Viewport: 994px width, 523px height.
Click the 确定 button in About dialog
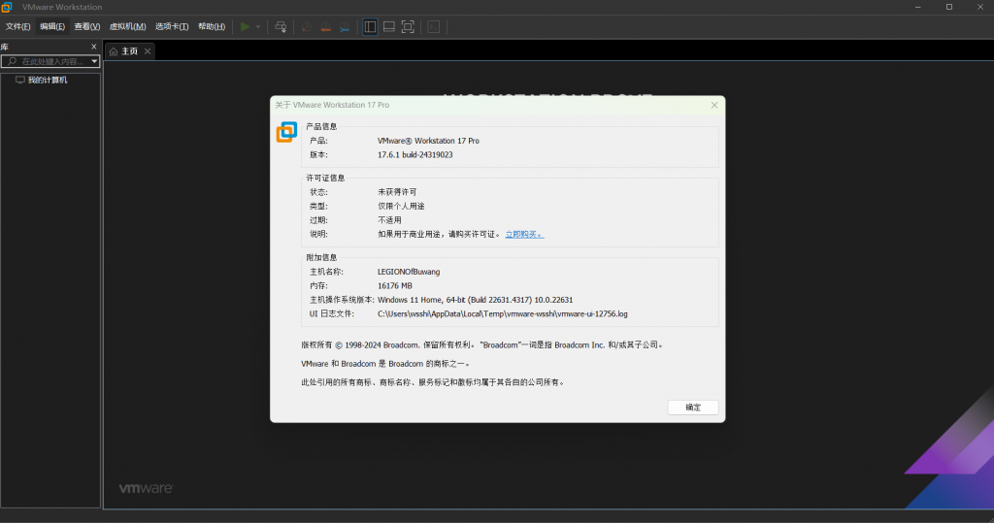click(x=693, y=407)
